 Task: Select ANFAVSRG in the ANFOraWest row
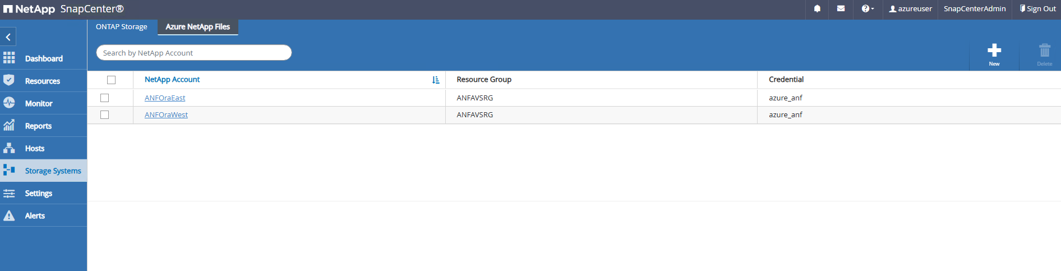(x=475, y=114)
